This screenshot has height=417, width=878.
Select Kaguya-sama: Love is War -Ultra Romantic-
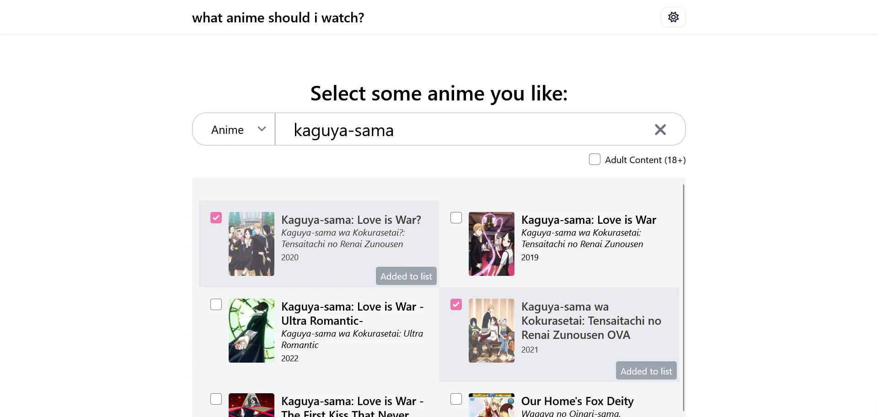(x=215, y=304)
